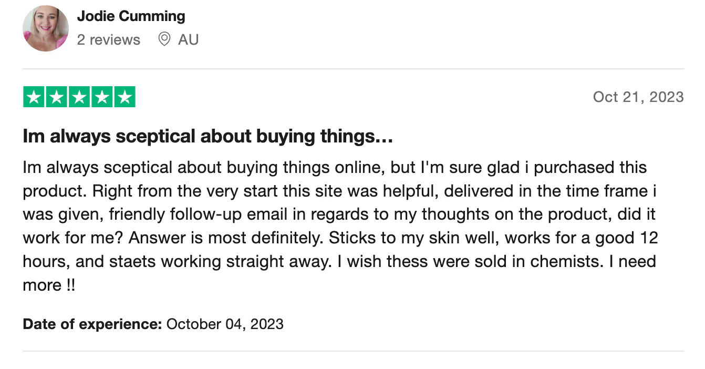Click the reviewer name Jodie Cumming
The width and height of the screenshot is (705, 369).
131,16
